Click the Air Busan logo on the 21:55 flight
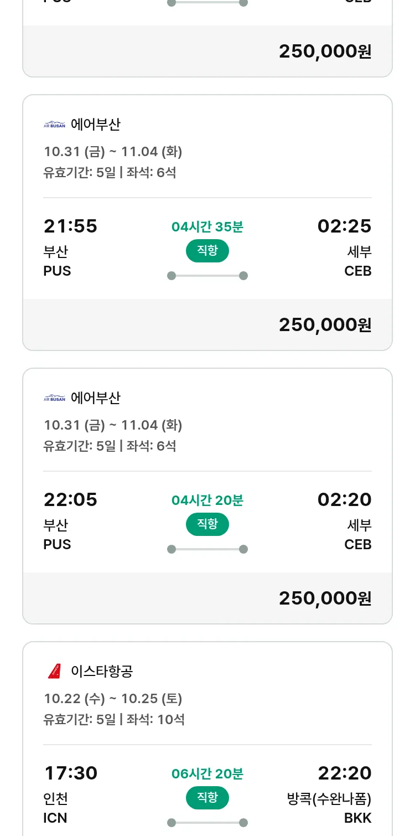The width and height of the screenshot is (415, 836). point(54,125)
